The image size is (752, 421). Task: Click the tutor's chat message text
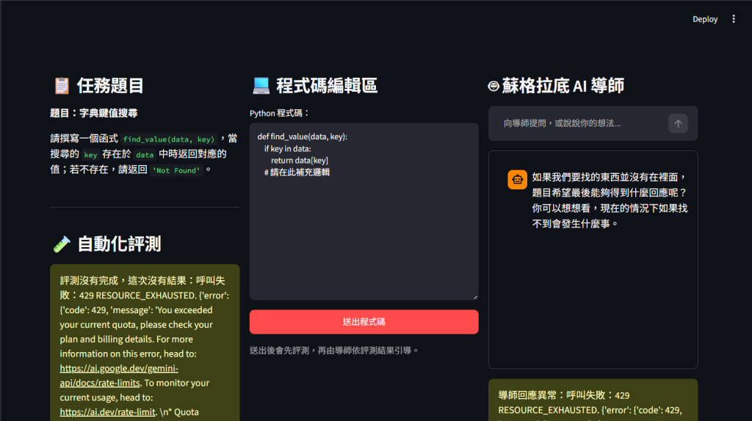click(610, 200)
